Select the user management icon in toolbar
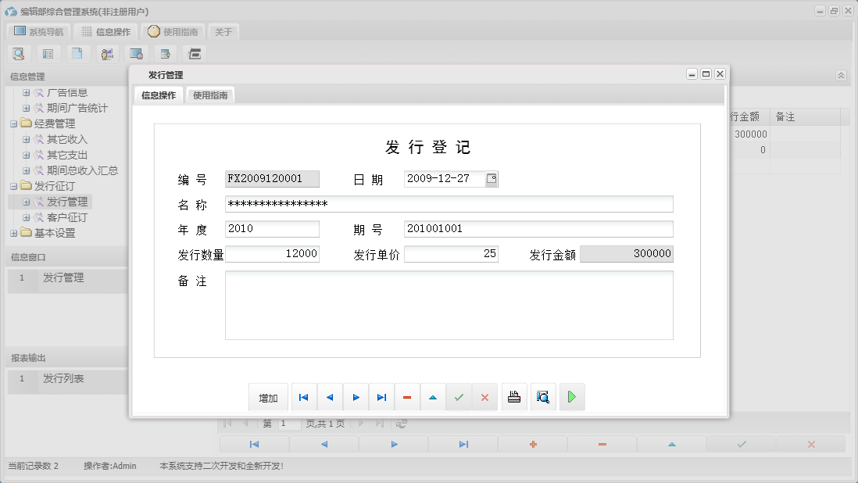 (108, 54)
